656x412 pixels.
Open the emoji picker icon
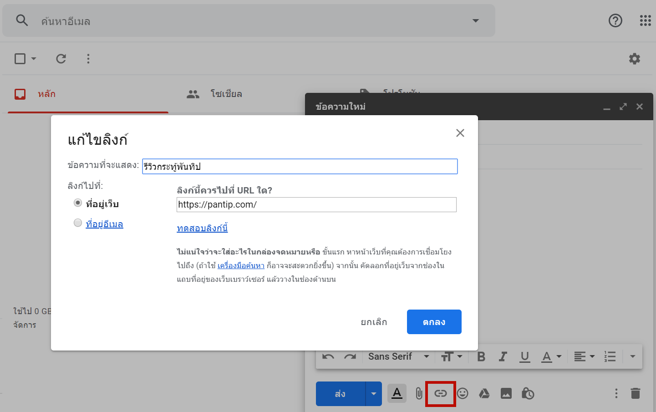coord(463,393)
